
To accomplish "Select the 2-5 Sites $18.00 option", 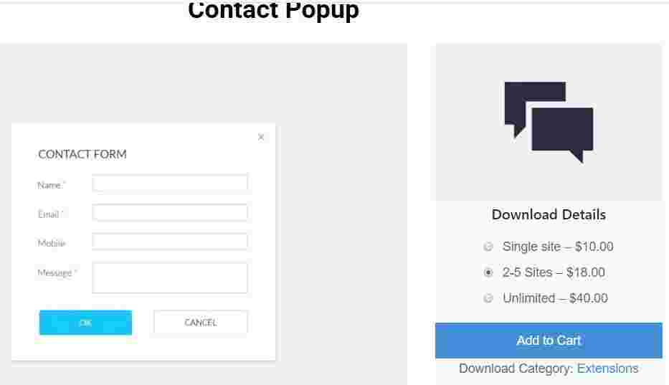I will tap(488, 272).
